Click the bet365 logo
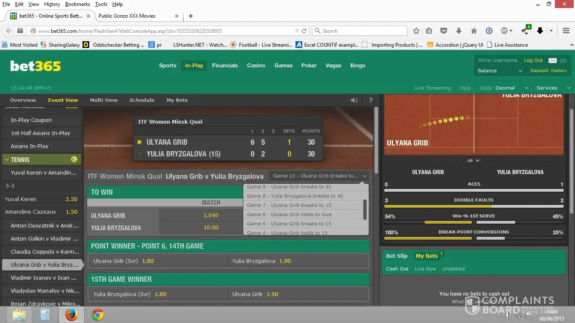 (x=36, y=66)
